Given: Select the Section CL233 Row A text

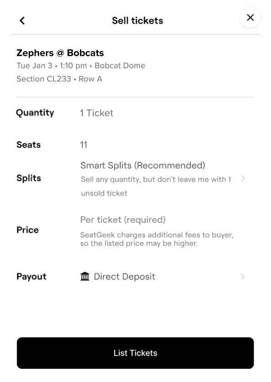Looking at the screenshot, I should [58, 79].
